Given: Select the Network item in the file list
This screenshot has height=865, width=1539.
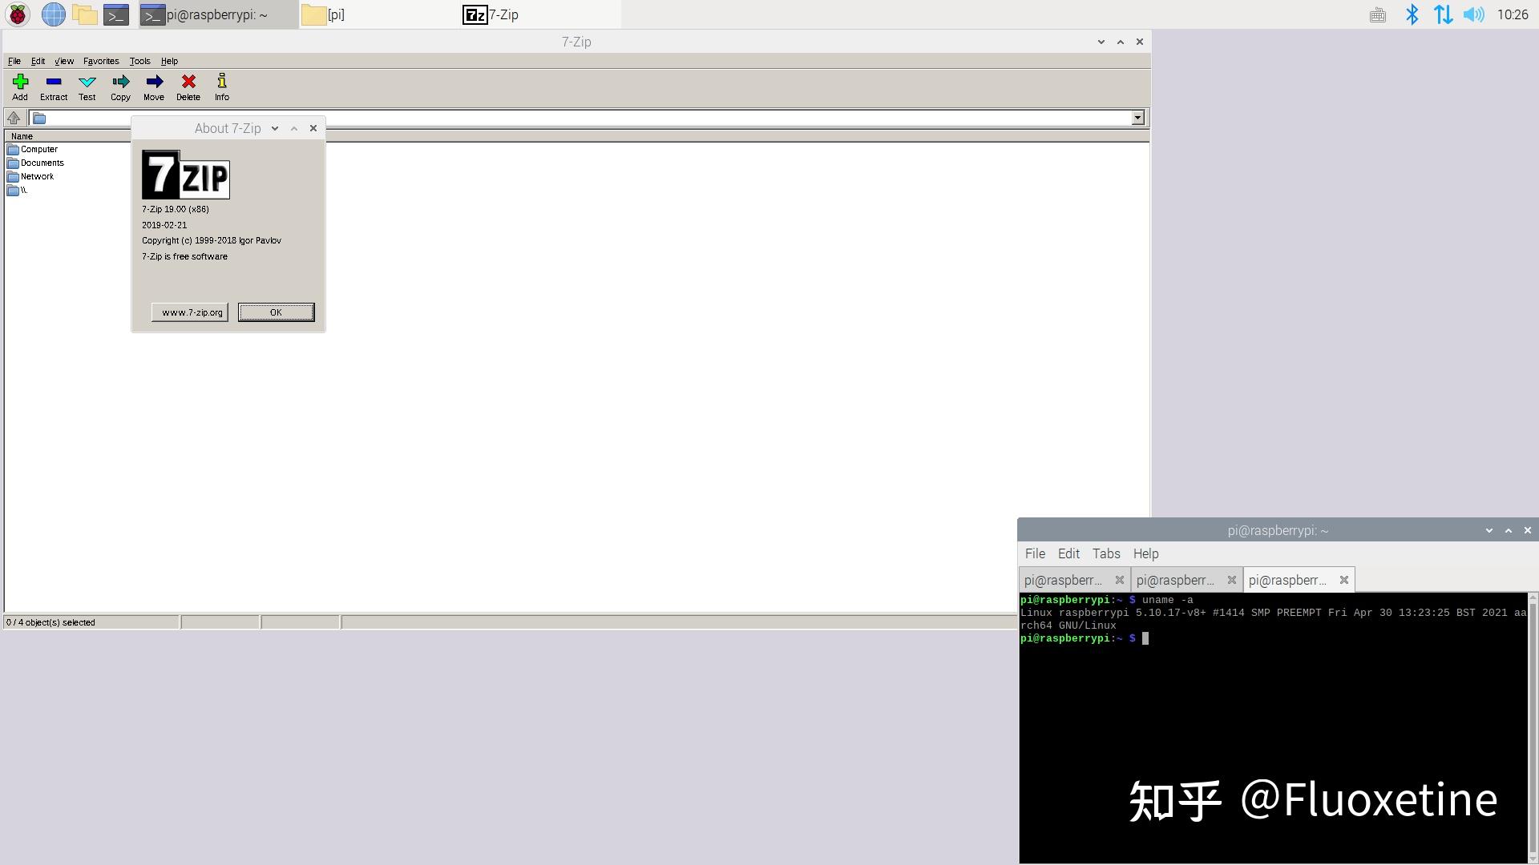Looking at the screenshot, I should (x=36, y=176).
